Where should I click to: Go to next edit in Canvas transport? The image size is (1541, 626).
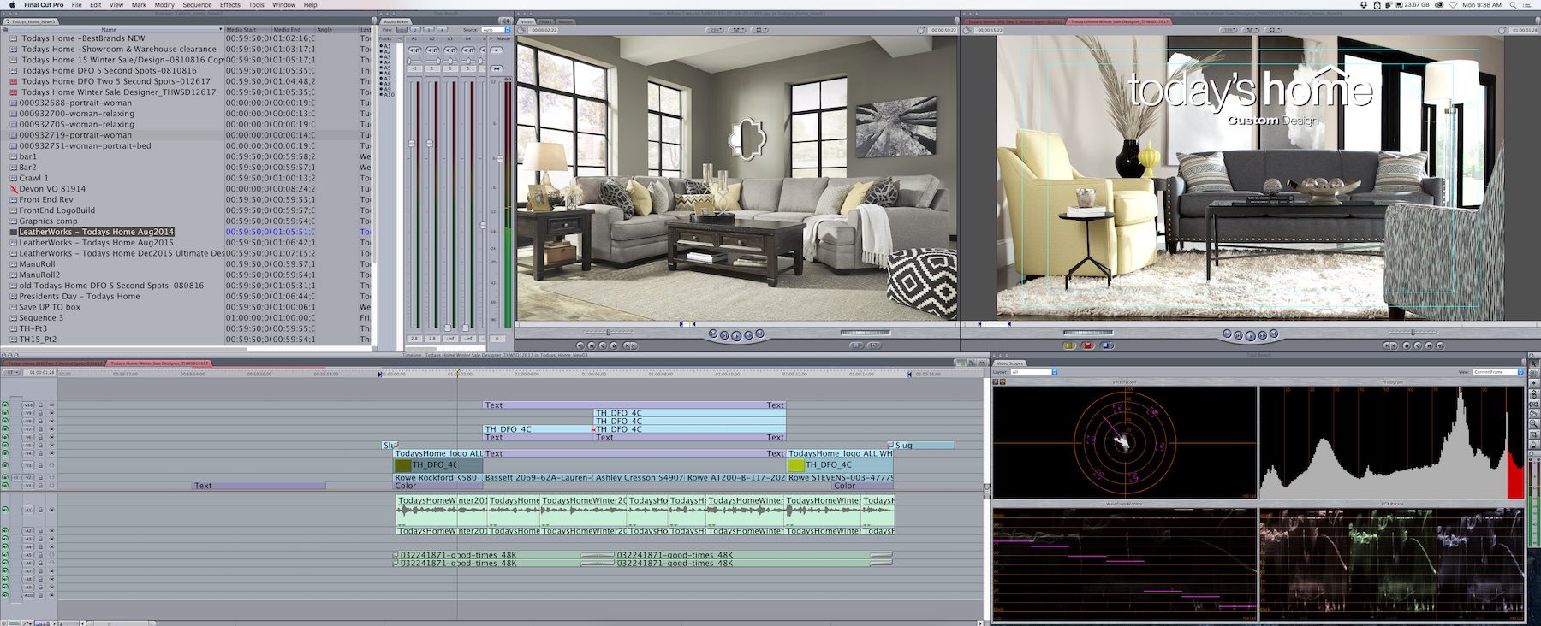point(1274,334)
